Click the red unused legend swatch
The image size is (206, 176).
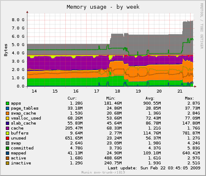coord(7,138)
